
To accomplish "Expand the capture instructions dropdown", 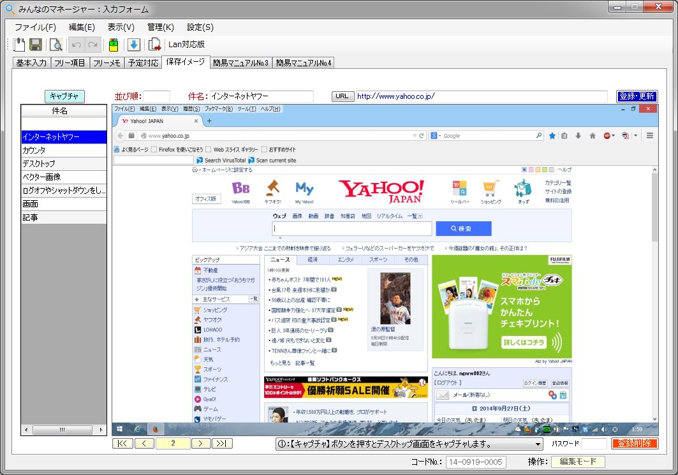I will [x=538, y=444].
